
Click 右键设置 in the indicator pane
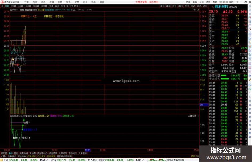point(192,116)
